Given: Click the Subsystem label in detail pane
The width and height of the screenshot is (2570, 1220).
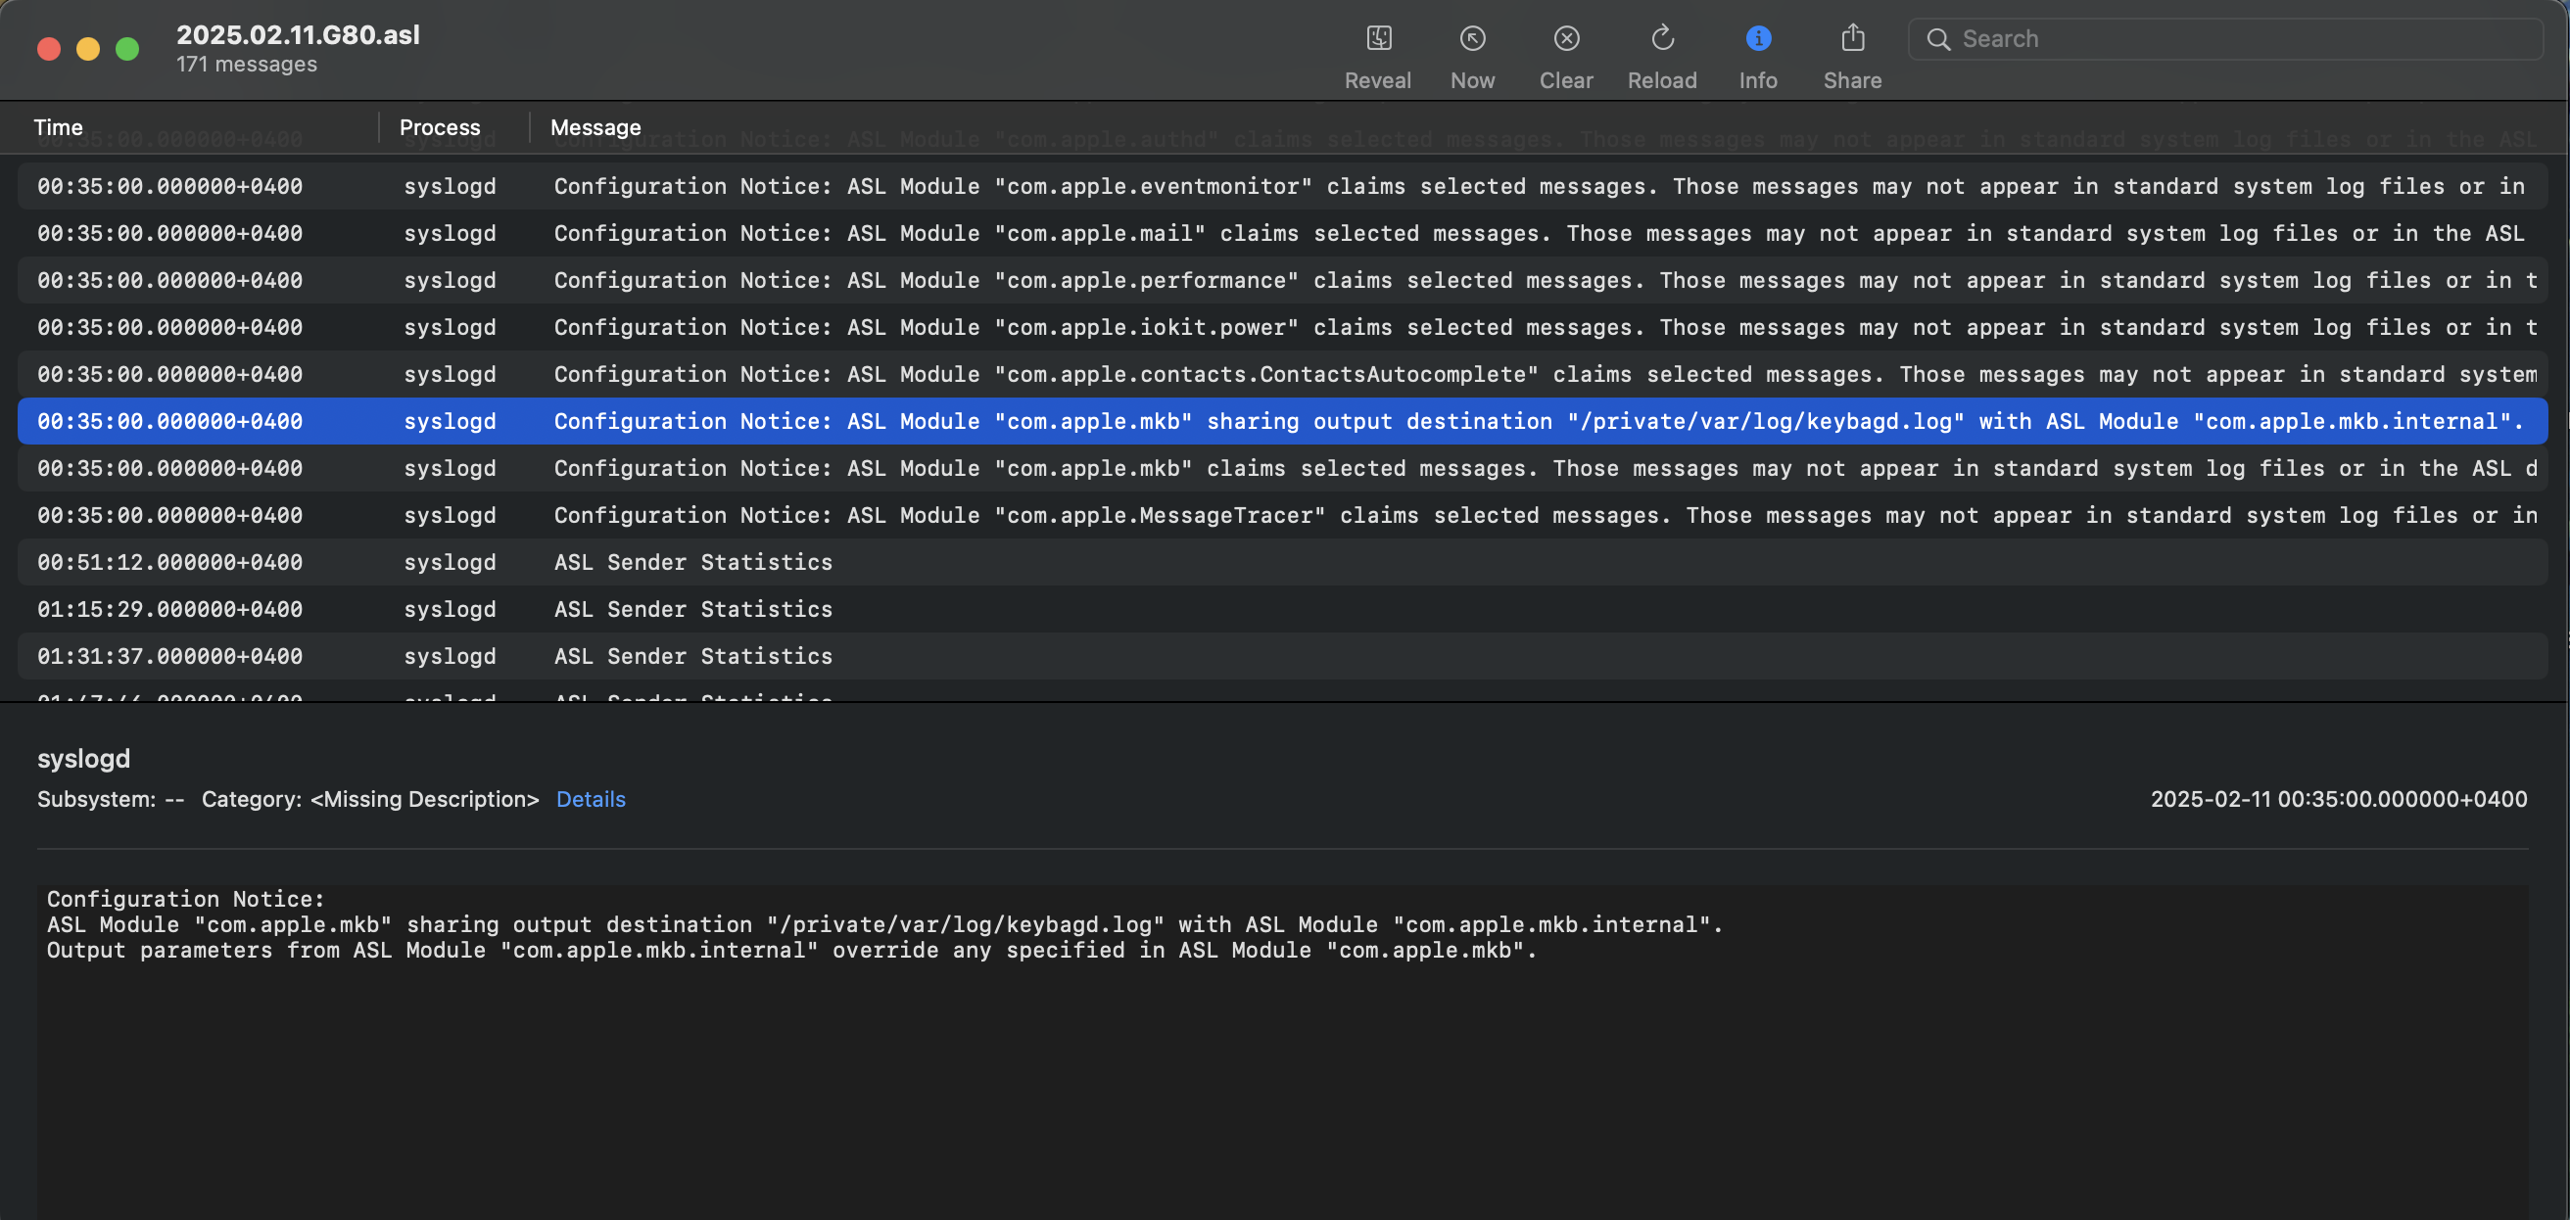Looking at the screenshot, I should pyautogui.click(x=111, y=799).
